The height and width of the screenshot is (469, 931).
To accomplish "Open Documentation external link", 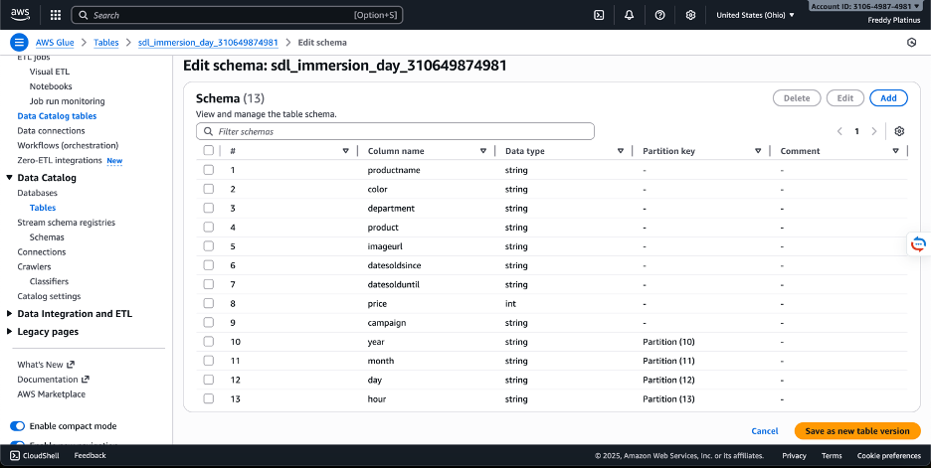I will 53,380.
